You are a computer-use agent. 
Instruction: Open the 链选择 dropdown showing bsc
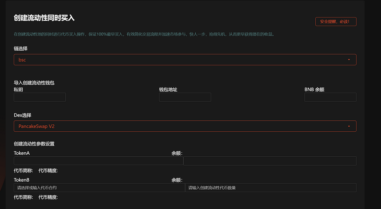click(x=185, y=60)
